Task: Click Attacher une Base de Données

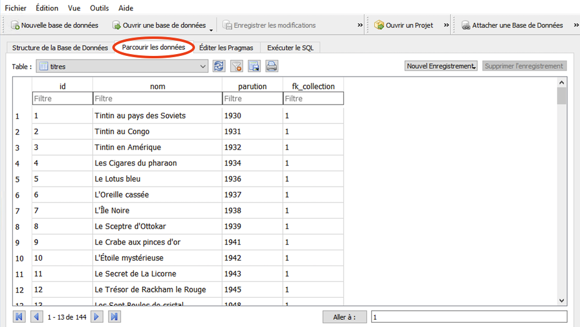Action: (x=512, y=26)
